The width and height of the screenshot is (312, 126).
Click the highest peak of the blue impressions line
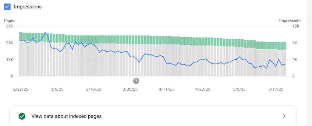(x=45, y=32)
